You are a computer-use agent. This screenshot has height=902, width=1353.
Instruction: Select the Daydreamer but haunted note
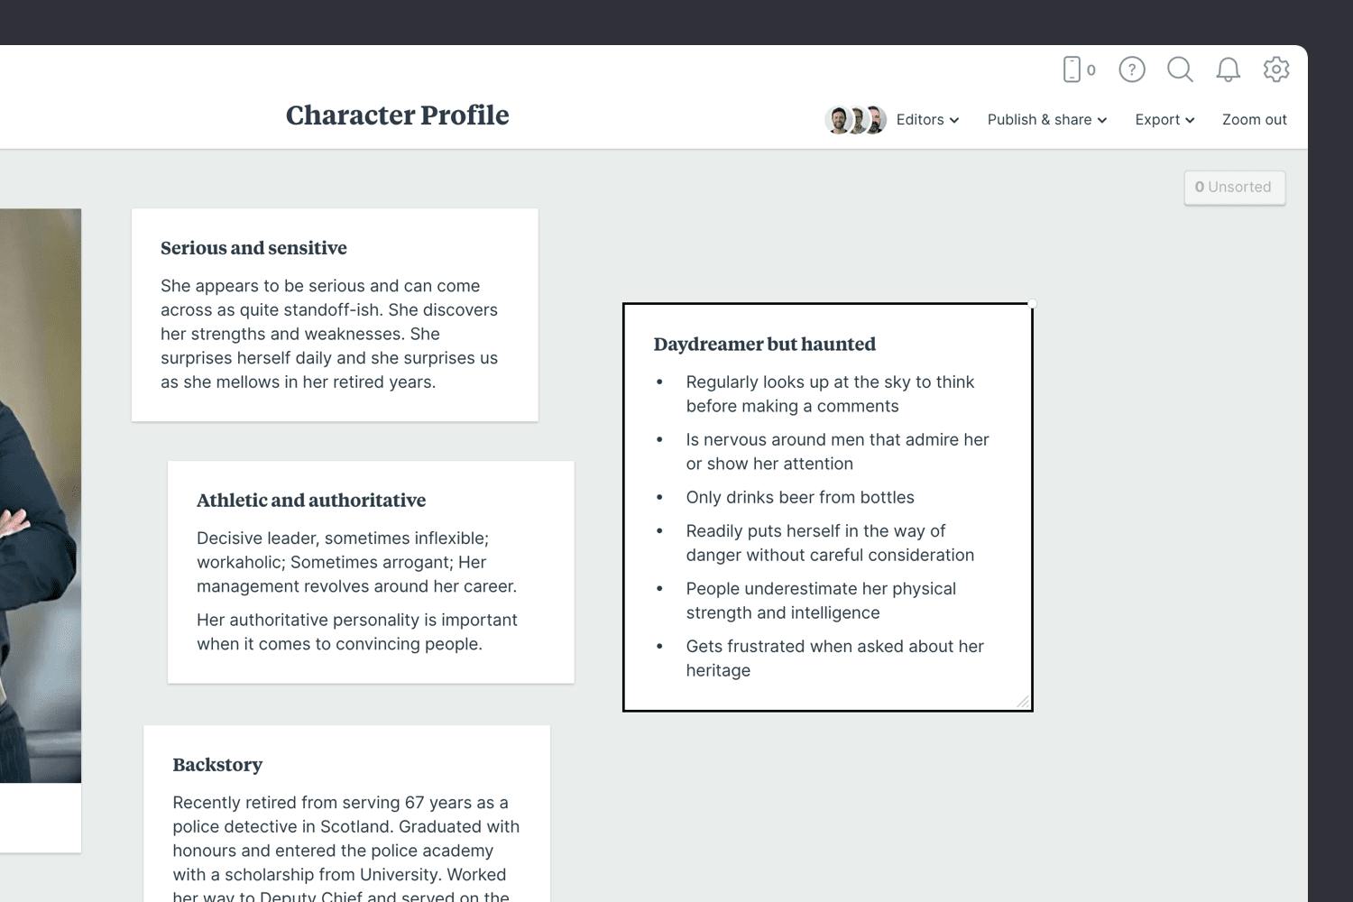pos(827,505)
